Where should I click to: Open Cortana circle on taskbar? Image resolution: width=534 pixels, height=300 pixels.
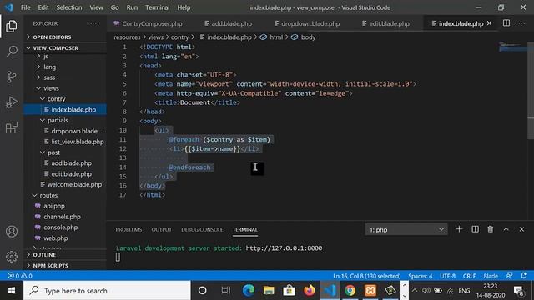[x=202, y=291]
